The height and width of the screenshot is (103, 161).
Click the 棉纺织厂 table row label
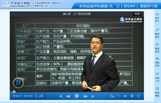pyautogui.click(x=23, y=36)
